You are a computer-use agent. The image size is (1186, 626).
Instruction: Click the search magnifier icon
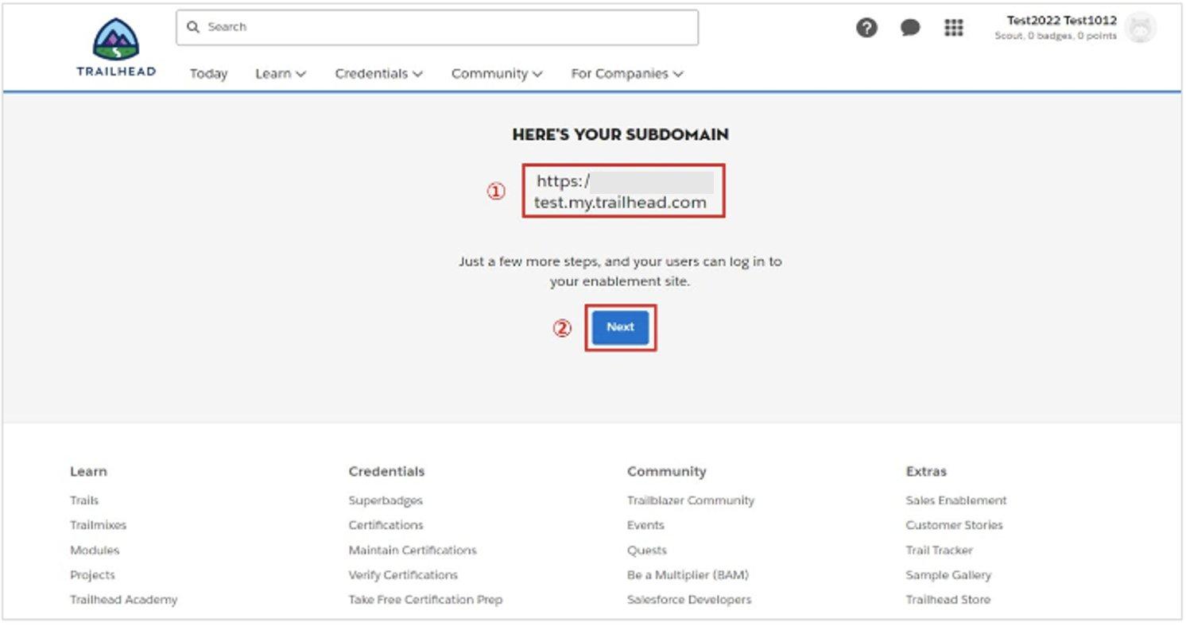192,27
